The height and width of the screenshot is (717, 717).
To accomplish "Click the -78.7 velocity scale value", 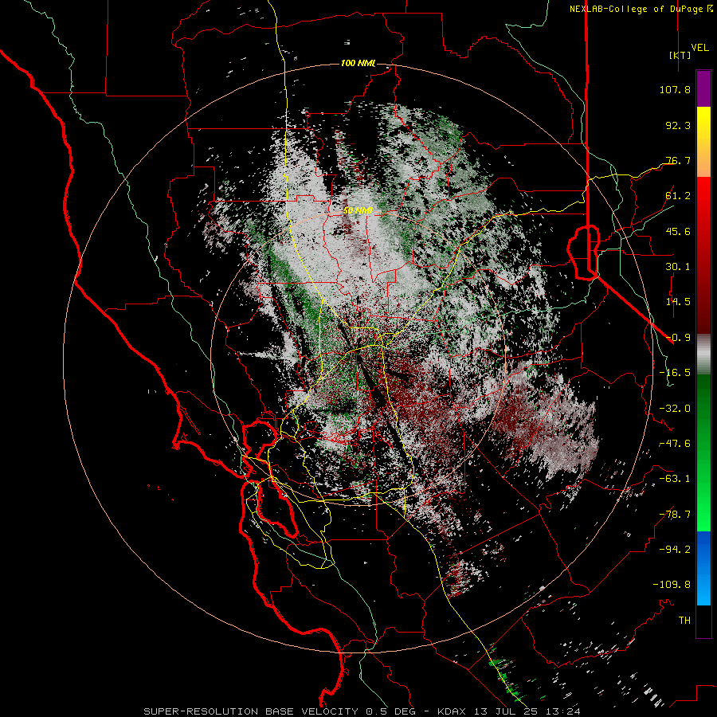I will point(675,515).
